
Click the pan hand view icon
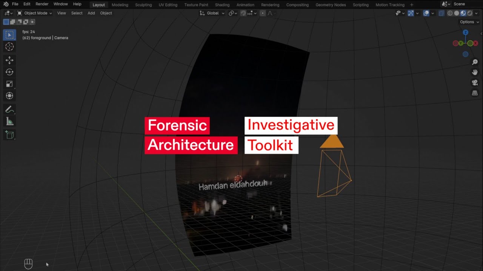pyautogui.click(x=475, y=72)
